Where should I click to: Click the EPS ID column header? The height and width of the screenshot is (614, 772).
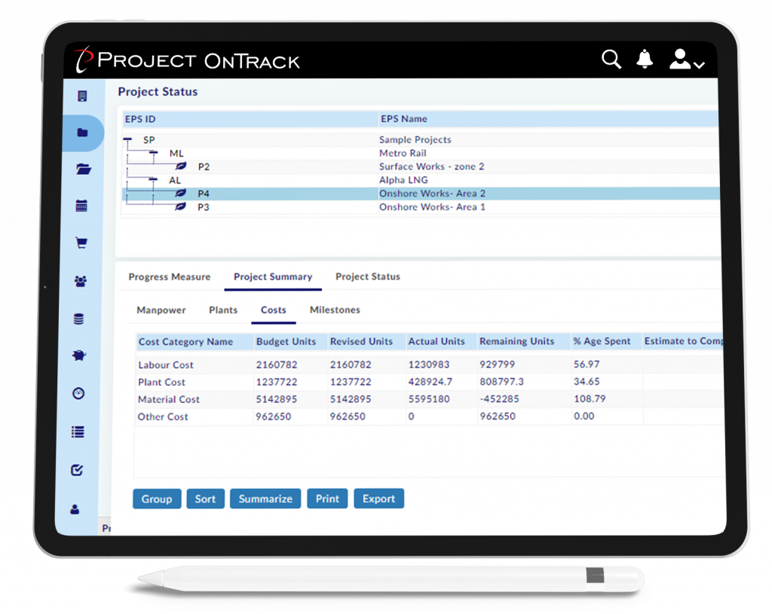[250, 119]
